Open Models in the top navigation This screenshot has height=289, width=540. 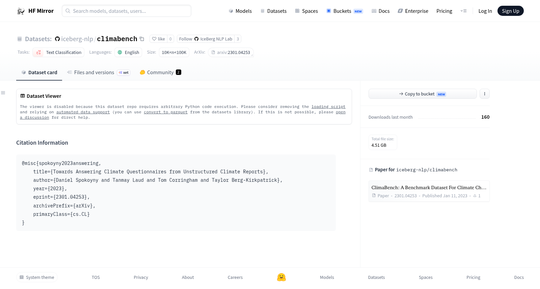tap(240, 11)
